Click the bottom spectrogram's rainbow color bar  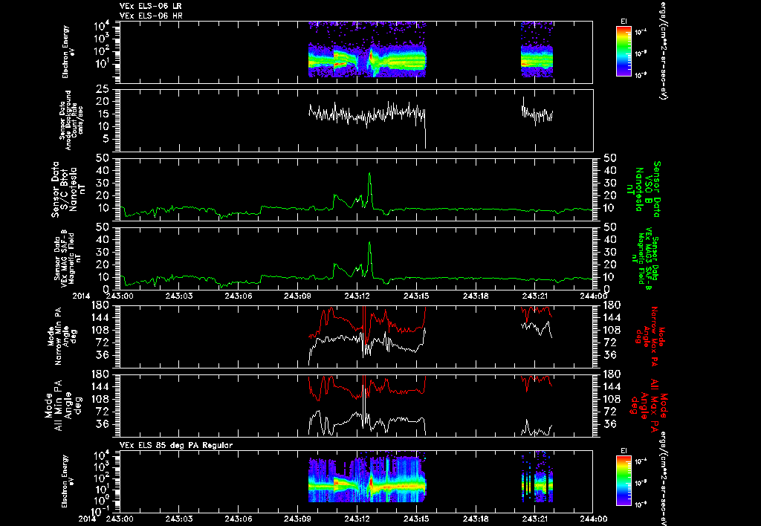click(x=624, y=481)
